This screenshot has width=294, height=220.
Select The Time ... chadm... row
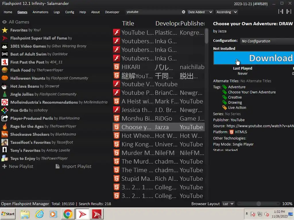(x=158, y=170)
